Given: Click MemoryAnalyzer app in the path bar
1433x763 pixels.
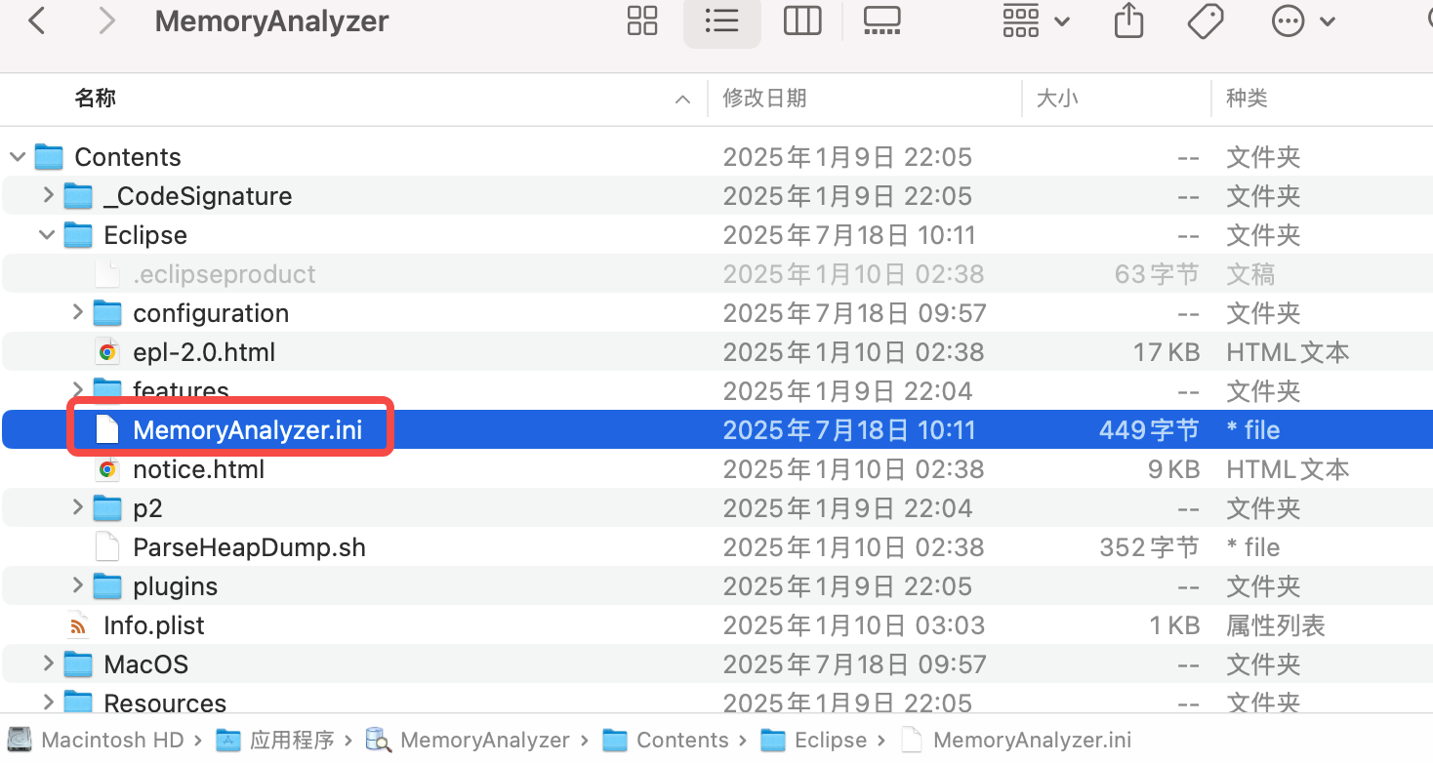Looking at the screenshot, I should click(x=469, y=741).
